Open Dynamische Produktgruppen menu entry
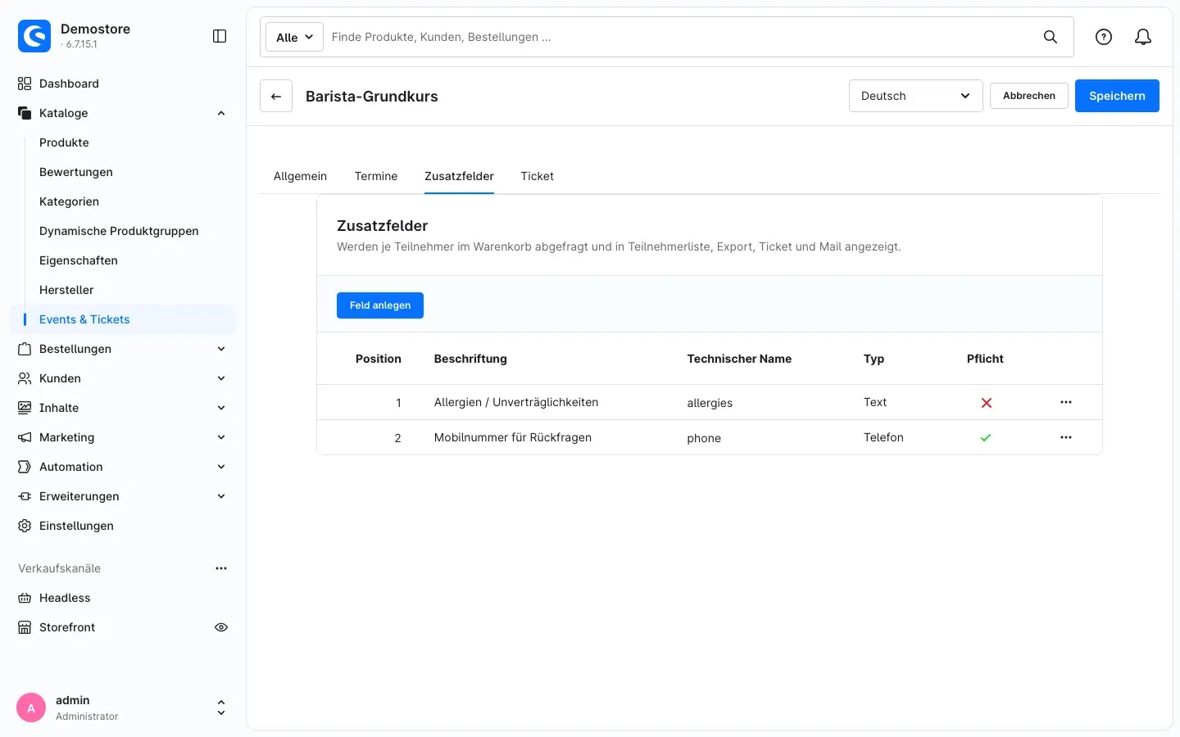This screenshot has width=1180, height=737. click(x=119, y=231)
